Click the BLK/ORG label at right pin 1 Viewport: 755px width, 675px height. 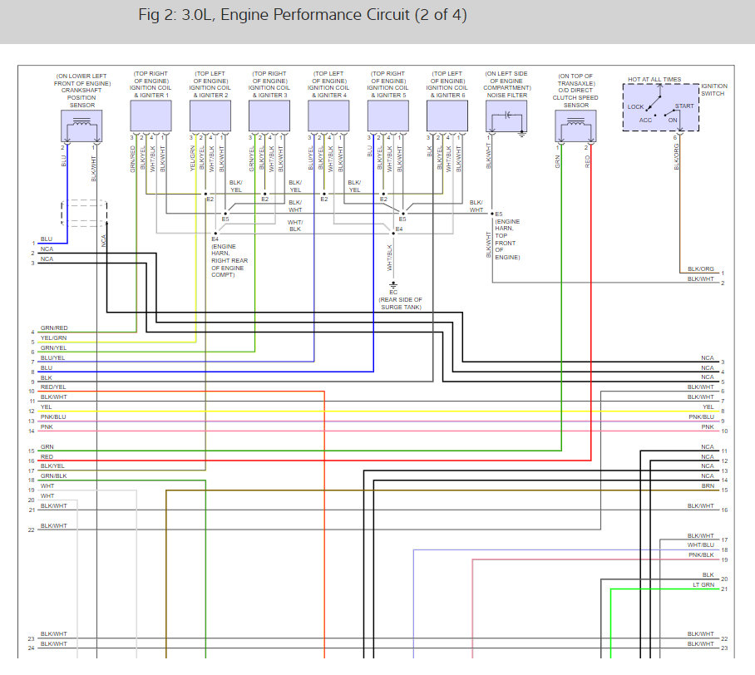coord(701,269)
